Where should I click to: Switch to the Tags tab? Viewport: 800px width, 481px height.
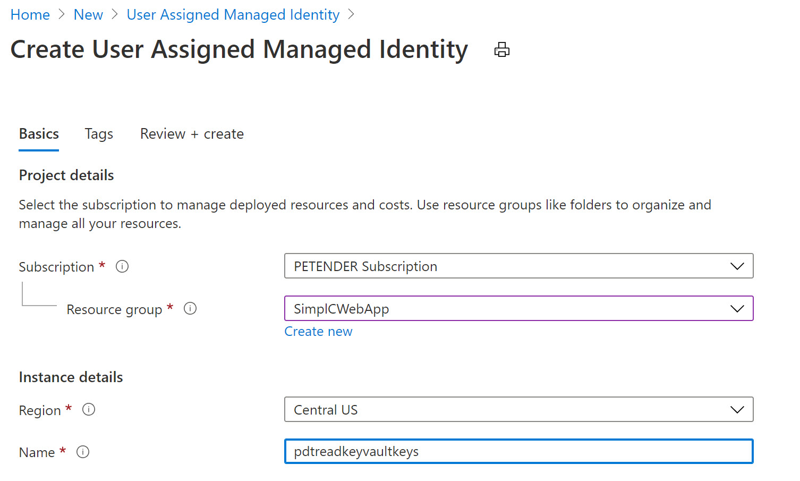click(99, 134)
